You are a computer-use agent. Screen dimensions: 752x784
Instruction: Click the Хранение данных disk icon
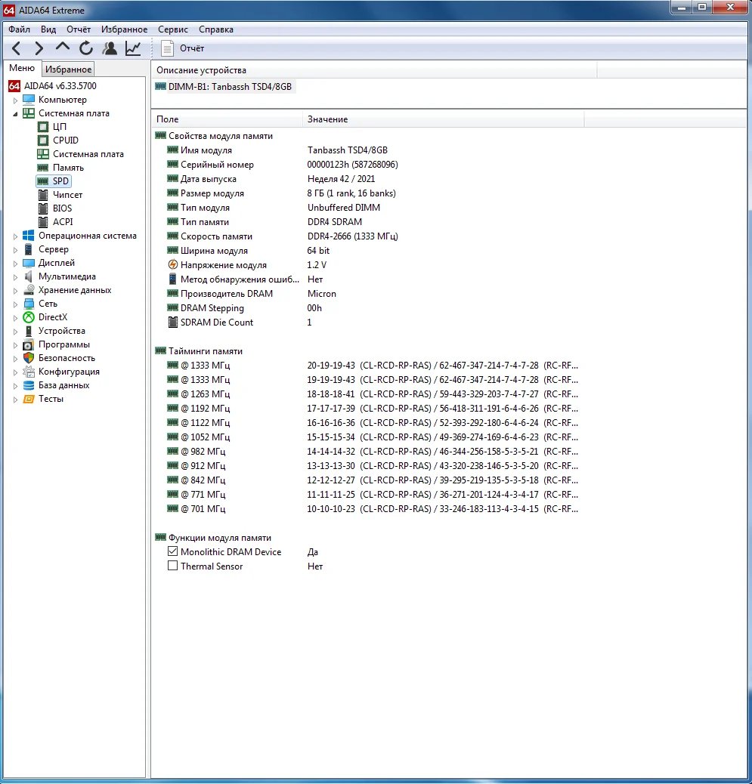(29, 290)
